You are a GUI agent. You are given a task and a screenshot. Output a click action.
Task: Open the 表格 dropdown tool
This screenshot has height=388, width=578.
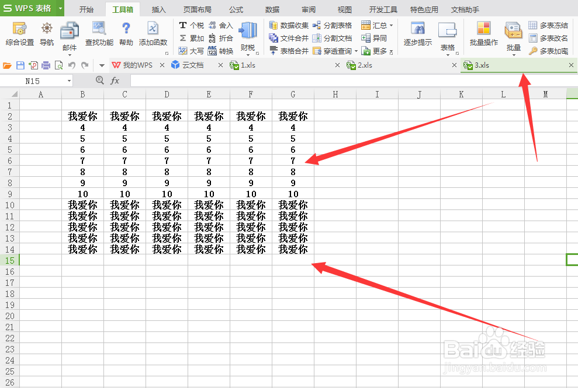tap(447, 38)
